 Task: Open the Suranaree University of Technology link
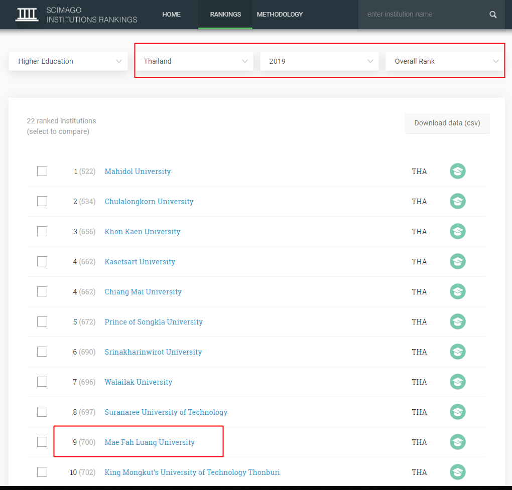(x=166, y=412)
